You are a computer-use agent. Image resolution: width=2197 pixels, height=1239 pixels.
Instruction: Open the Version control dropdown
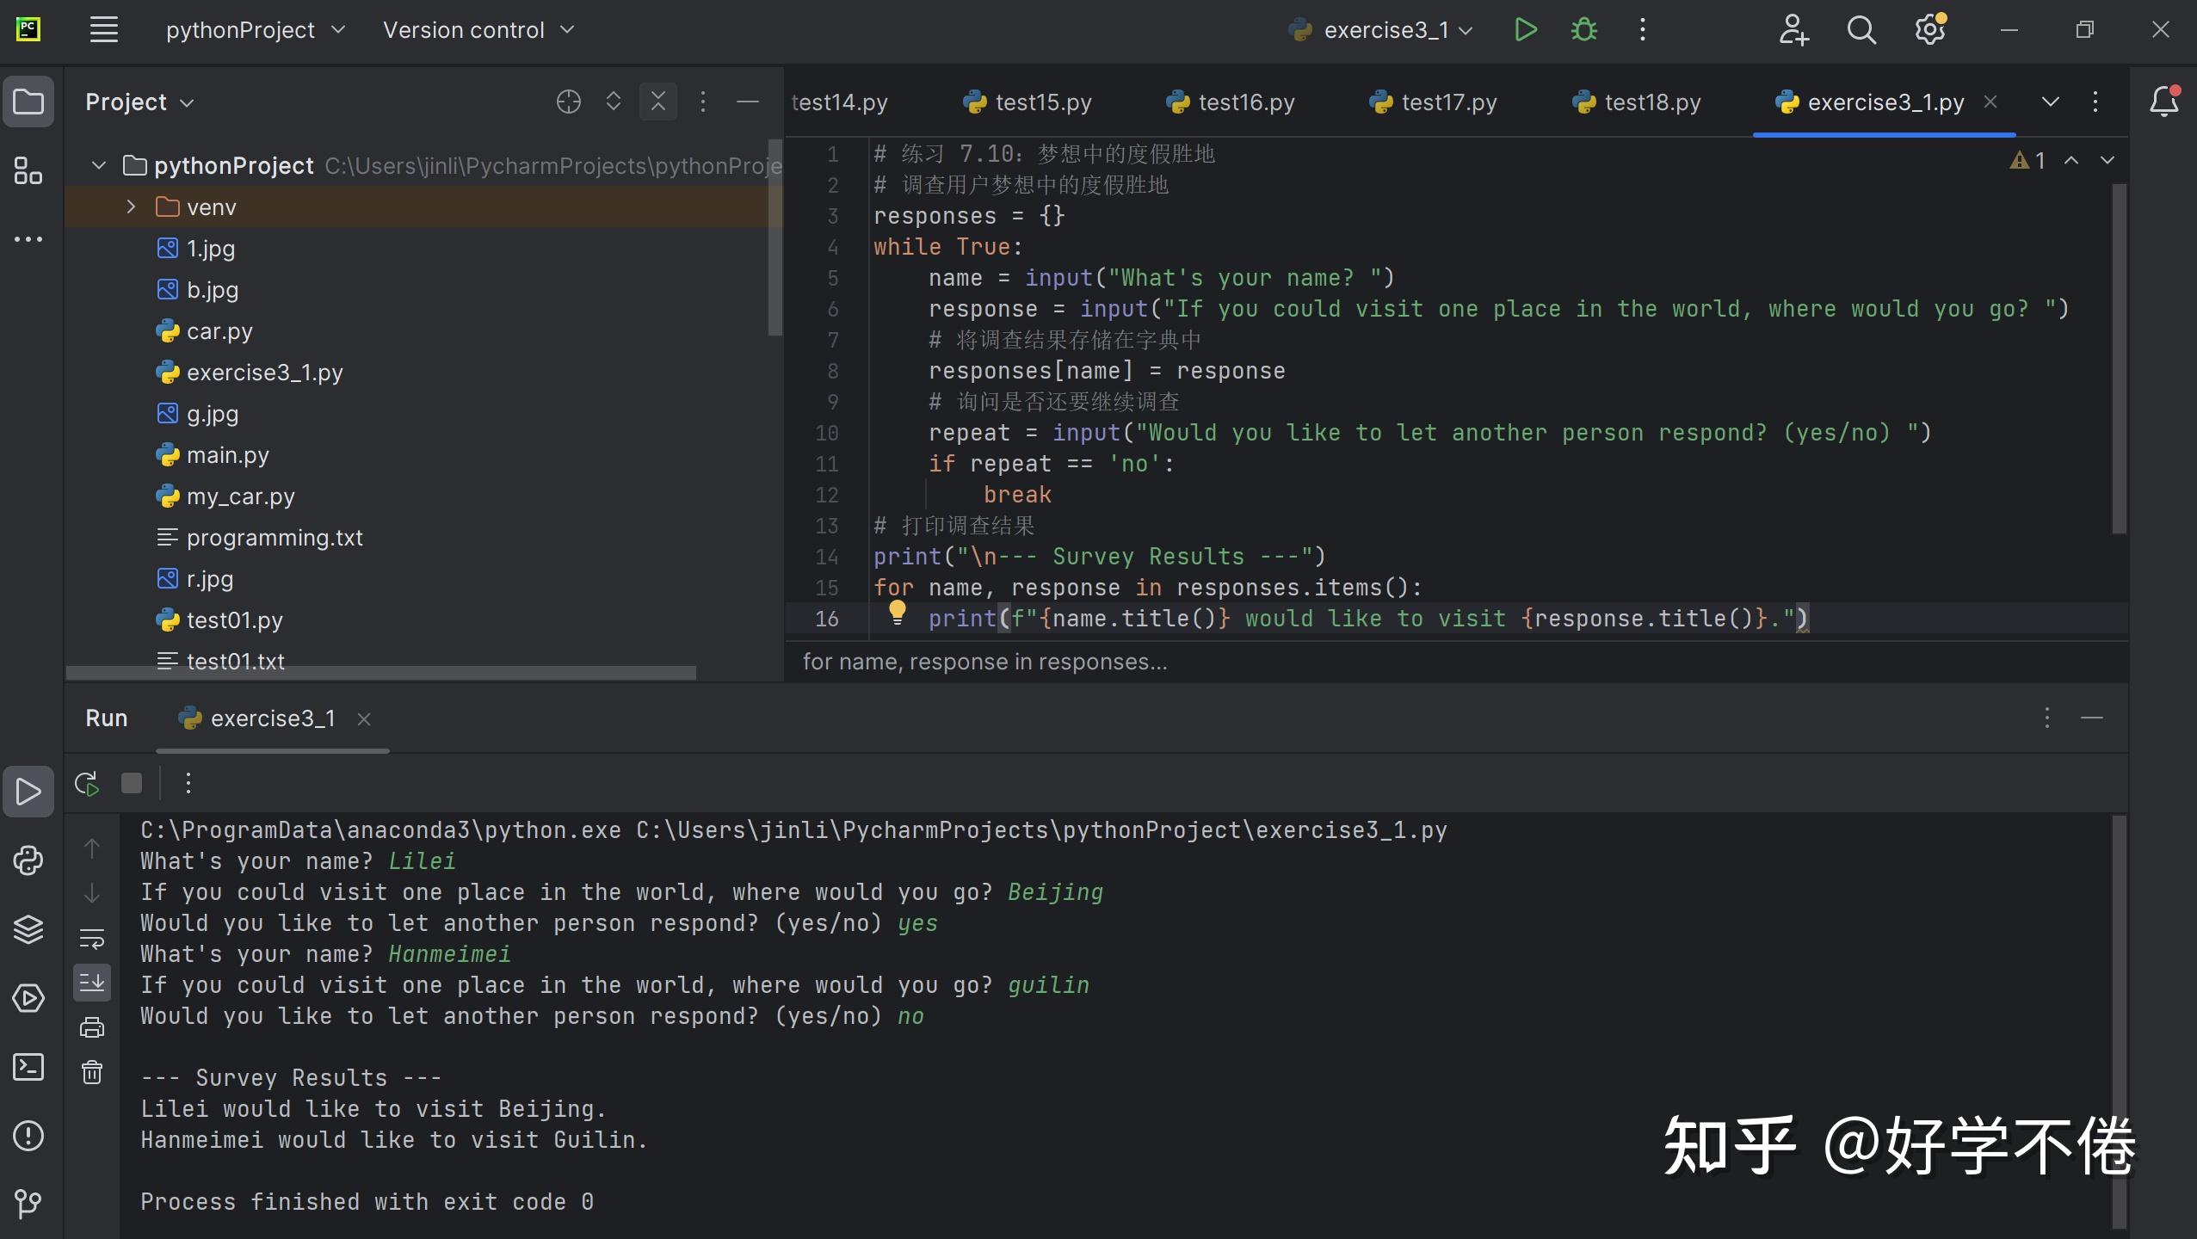tap(478, 28)
